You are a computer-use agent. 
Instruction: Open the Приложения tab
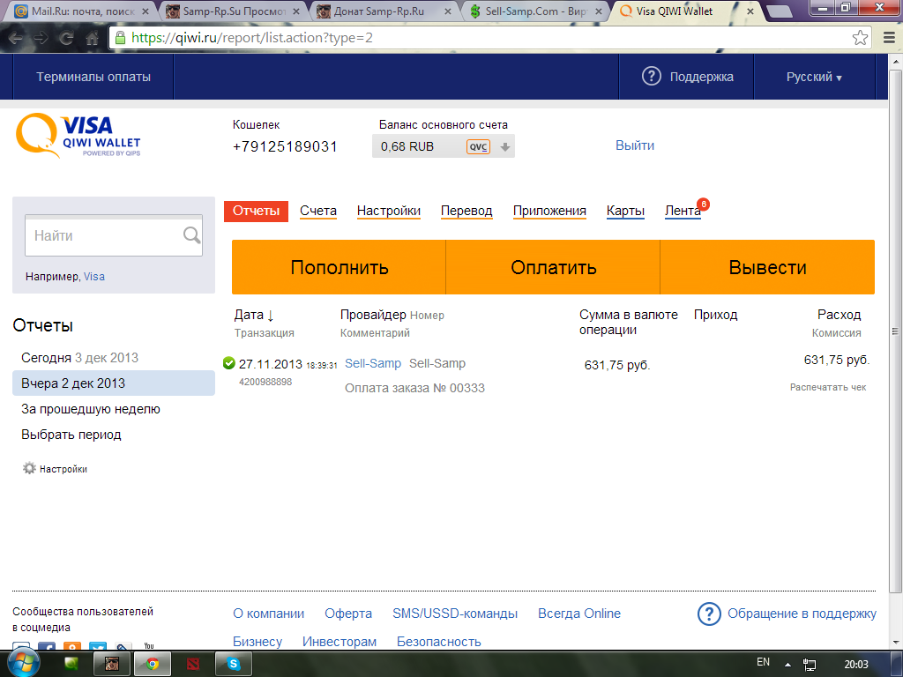click(549, 211)
